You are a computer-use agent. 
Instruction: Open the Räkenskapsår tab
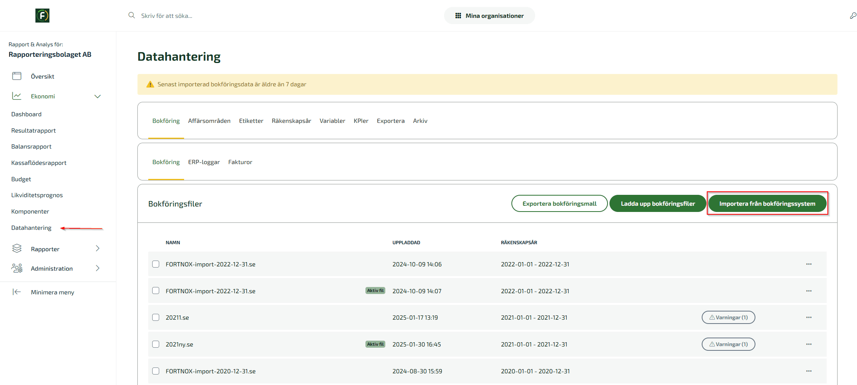point(292,121)
